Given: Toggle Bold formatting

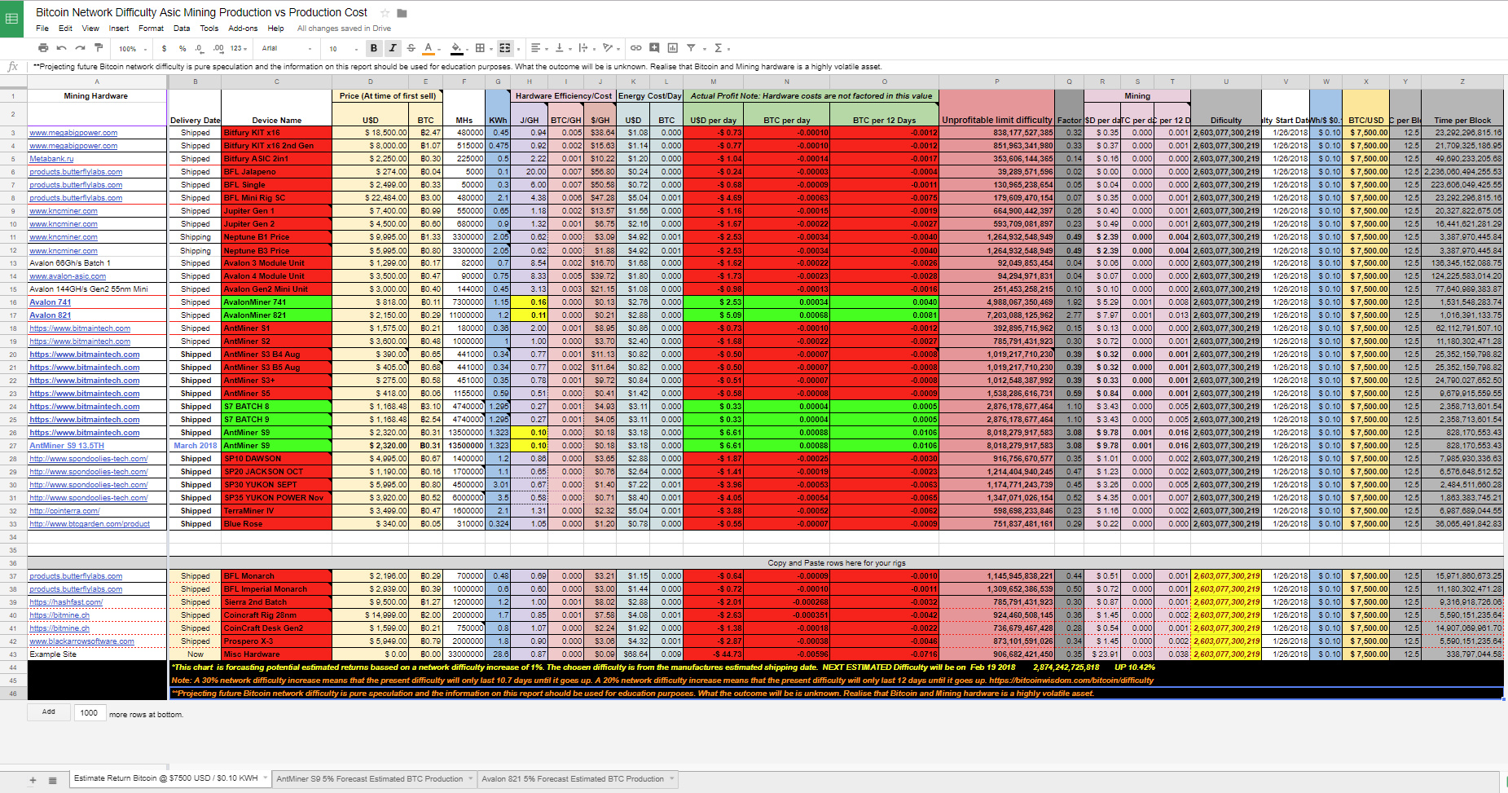Looking at the screenshot, I should click(x=374, y=48).
